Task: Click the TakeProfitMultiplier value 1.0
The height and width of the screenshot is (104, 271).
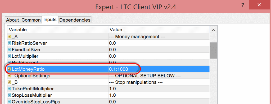Action: click(112, 89)
